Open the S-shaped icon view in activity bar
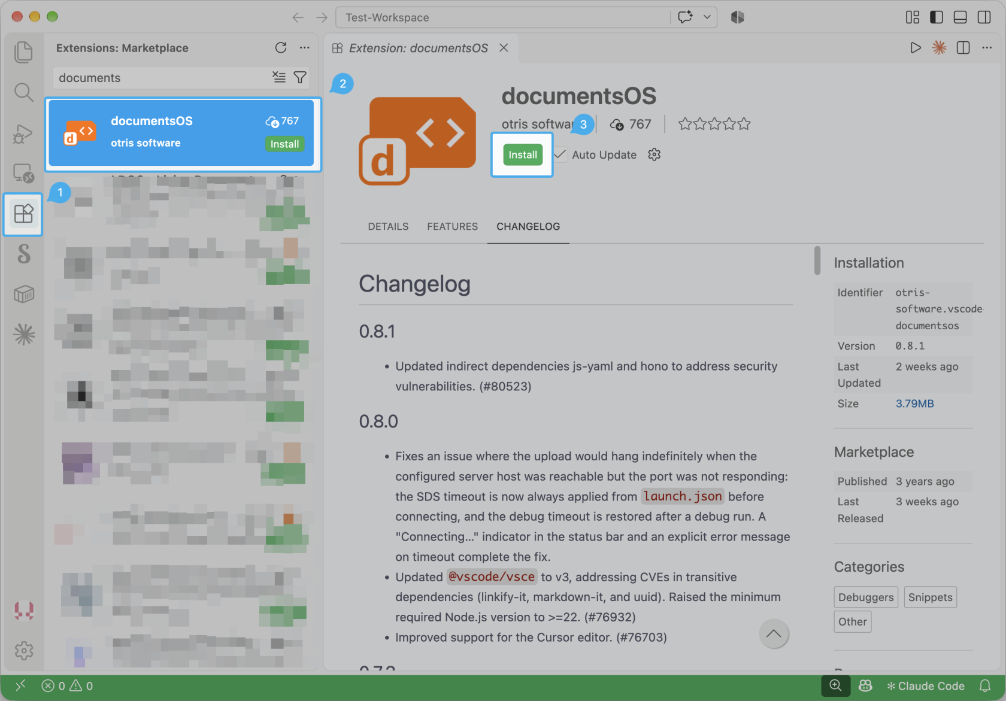The height and width of the screenshot is (701, 1006). [x=23, y=254]
